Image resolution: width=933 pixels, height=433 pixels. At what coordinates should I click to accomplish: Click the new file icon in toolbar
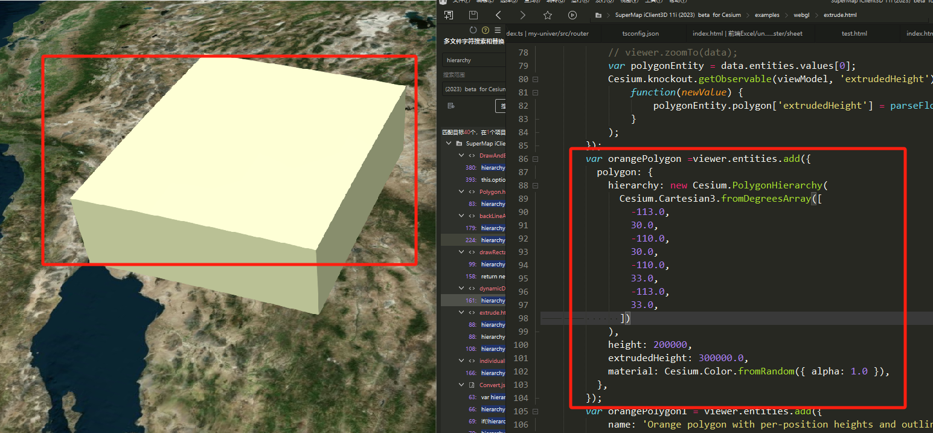click(449, 15)
